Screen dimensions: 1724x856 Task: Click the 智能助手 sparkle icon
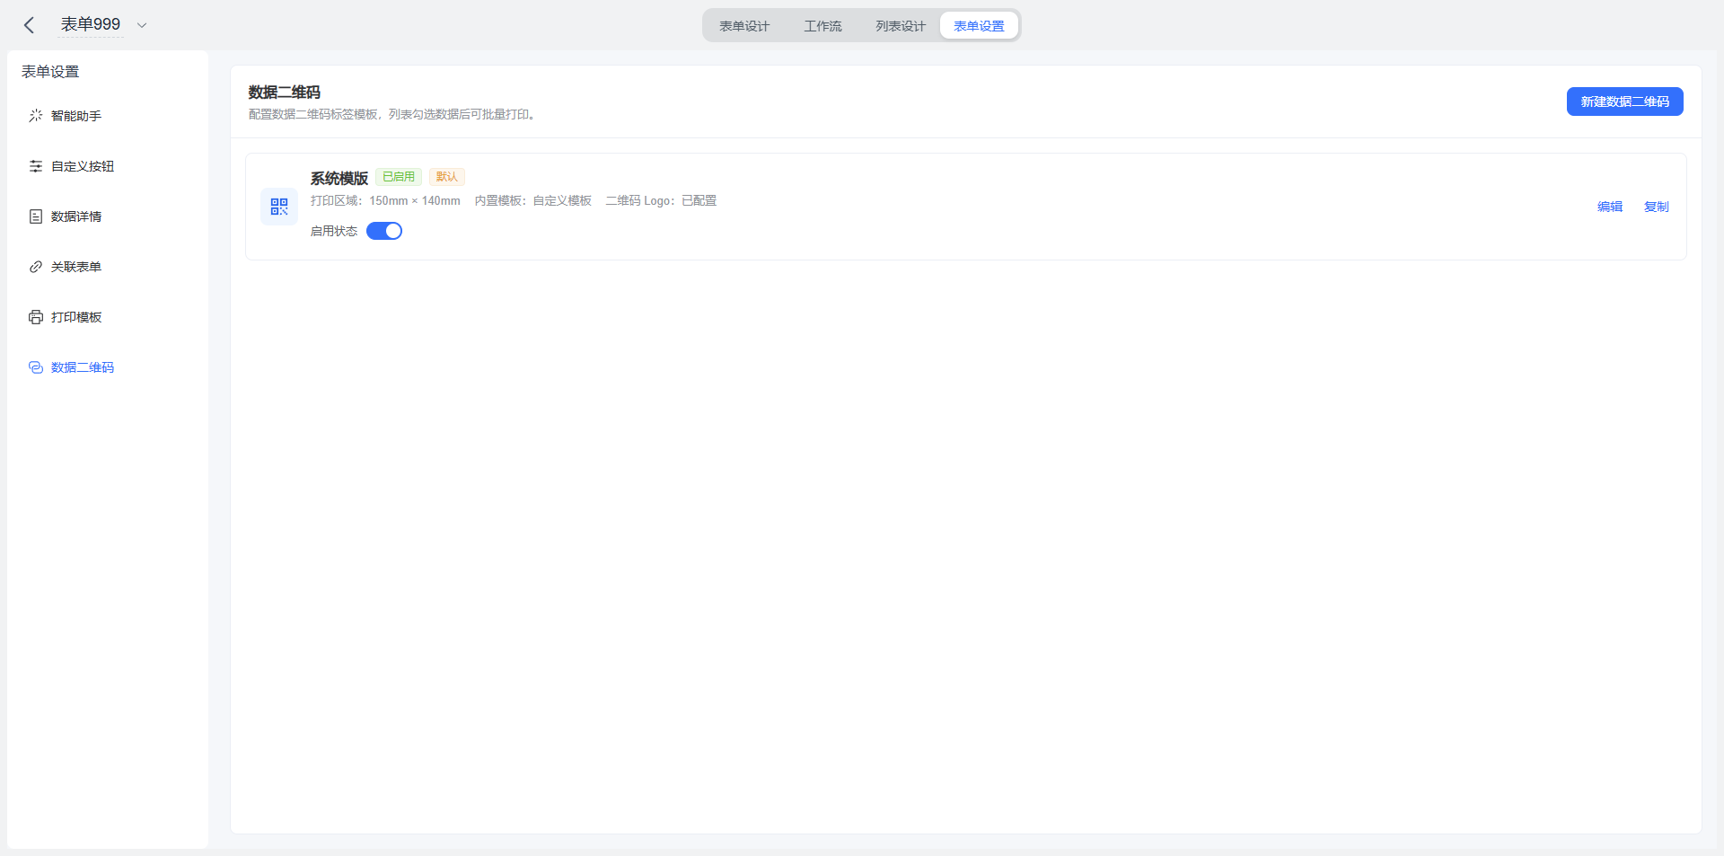36,116
